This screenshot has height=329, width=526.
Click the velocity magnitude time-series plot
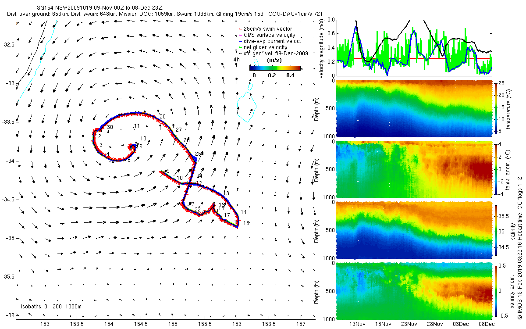click(x=413, y=48)
